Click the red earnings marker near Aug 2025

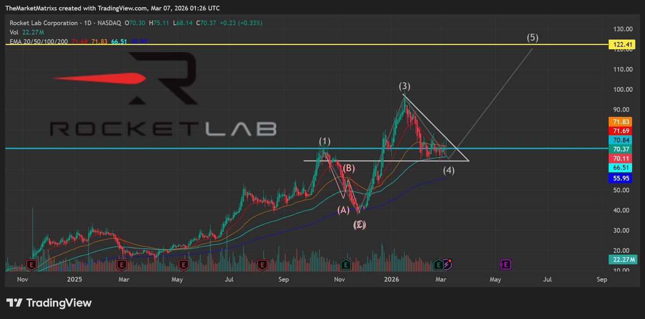(x=262, y=265)
